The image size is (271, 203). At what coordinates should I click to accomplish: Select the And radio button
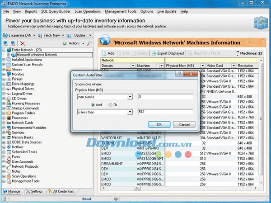[93, 105]
